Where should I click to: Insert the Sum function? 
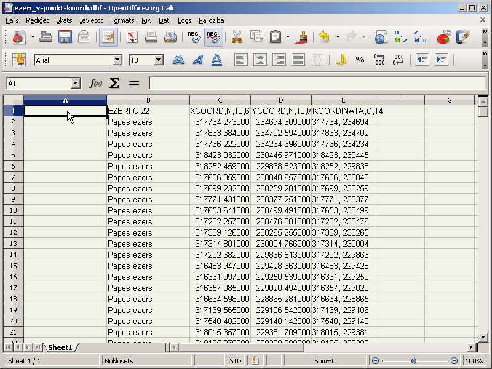(114, 84)
